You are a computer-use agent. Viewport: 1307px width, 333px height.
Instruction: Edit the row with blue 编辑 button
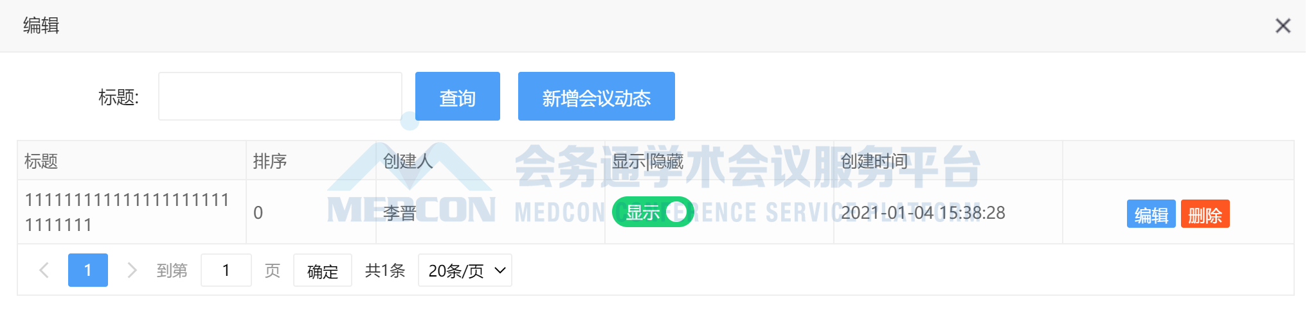[x=1151, y=214]
